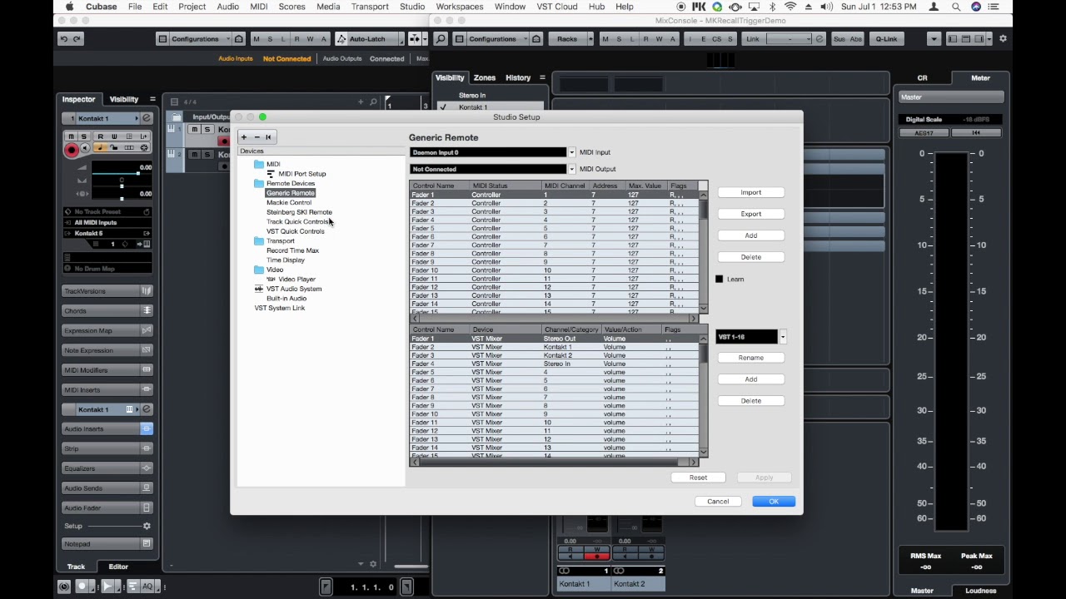Click the record enable button in Inspector
The height and width of the screenshot is (599, 1066).
pyautogui.click(x=72, y=150)
